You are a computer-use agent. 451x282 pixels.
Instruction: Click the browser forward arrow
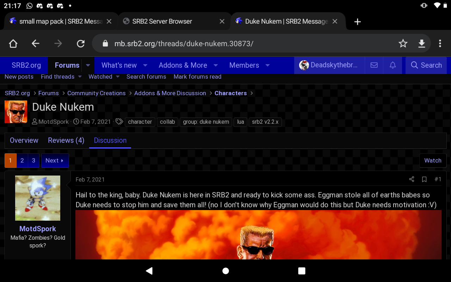pyautogui.click(x=58, y=43)
